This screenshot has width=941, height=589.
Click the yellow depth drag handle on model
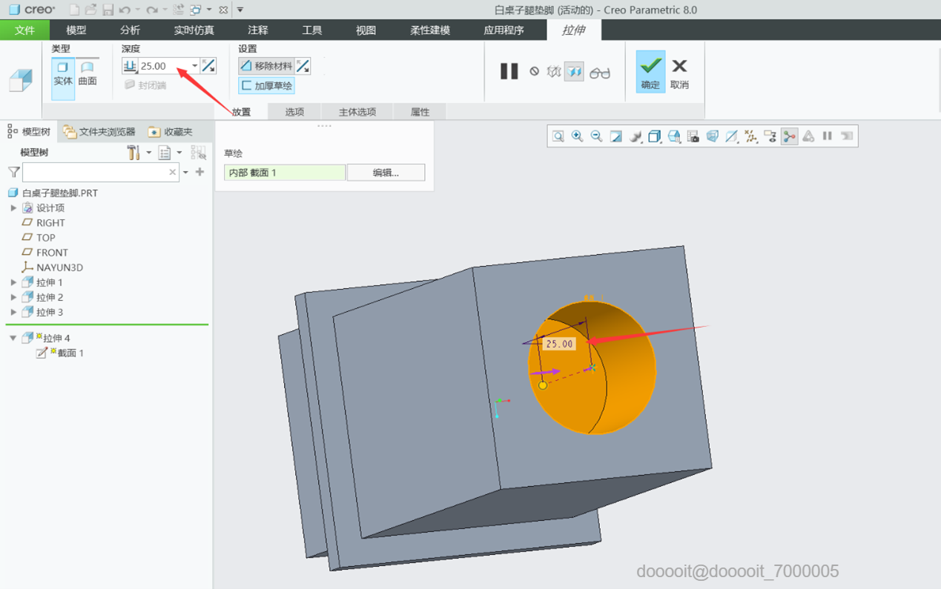[543, 385]
